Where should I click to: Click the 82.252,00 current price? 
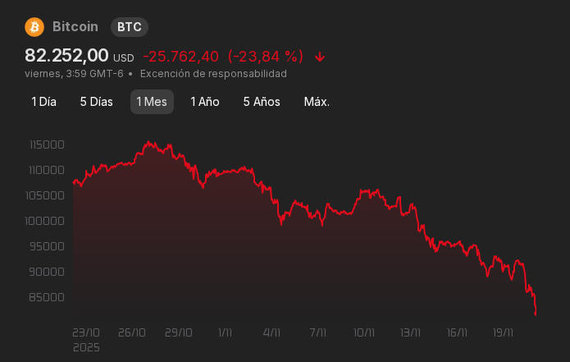pos(67,56)
